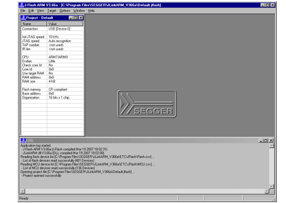Click the 'Ready' status bar text
The height and width of the screenshot is (203, 297).
point(24,198)
